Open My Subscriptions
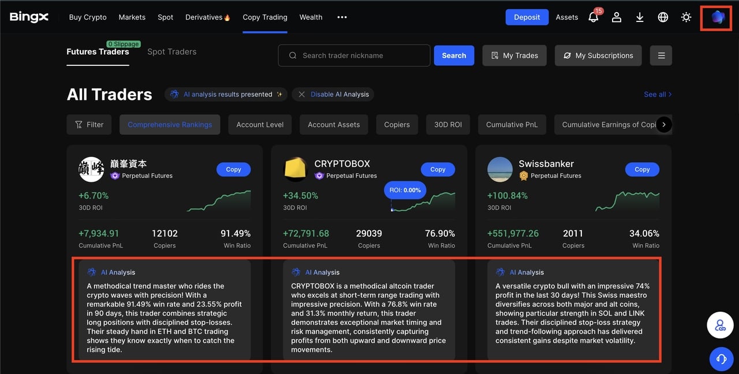Viewport: 739px width, 374px height. pos(598,55)
